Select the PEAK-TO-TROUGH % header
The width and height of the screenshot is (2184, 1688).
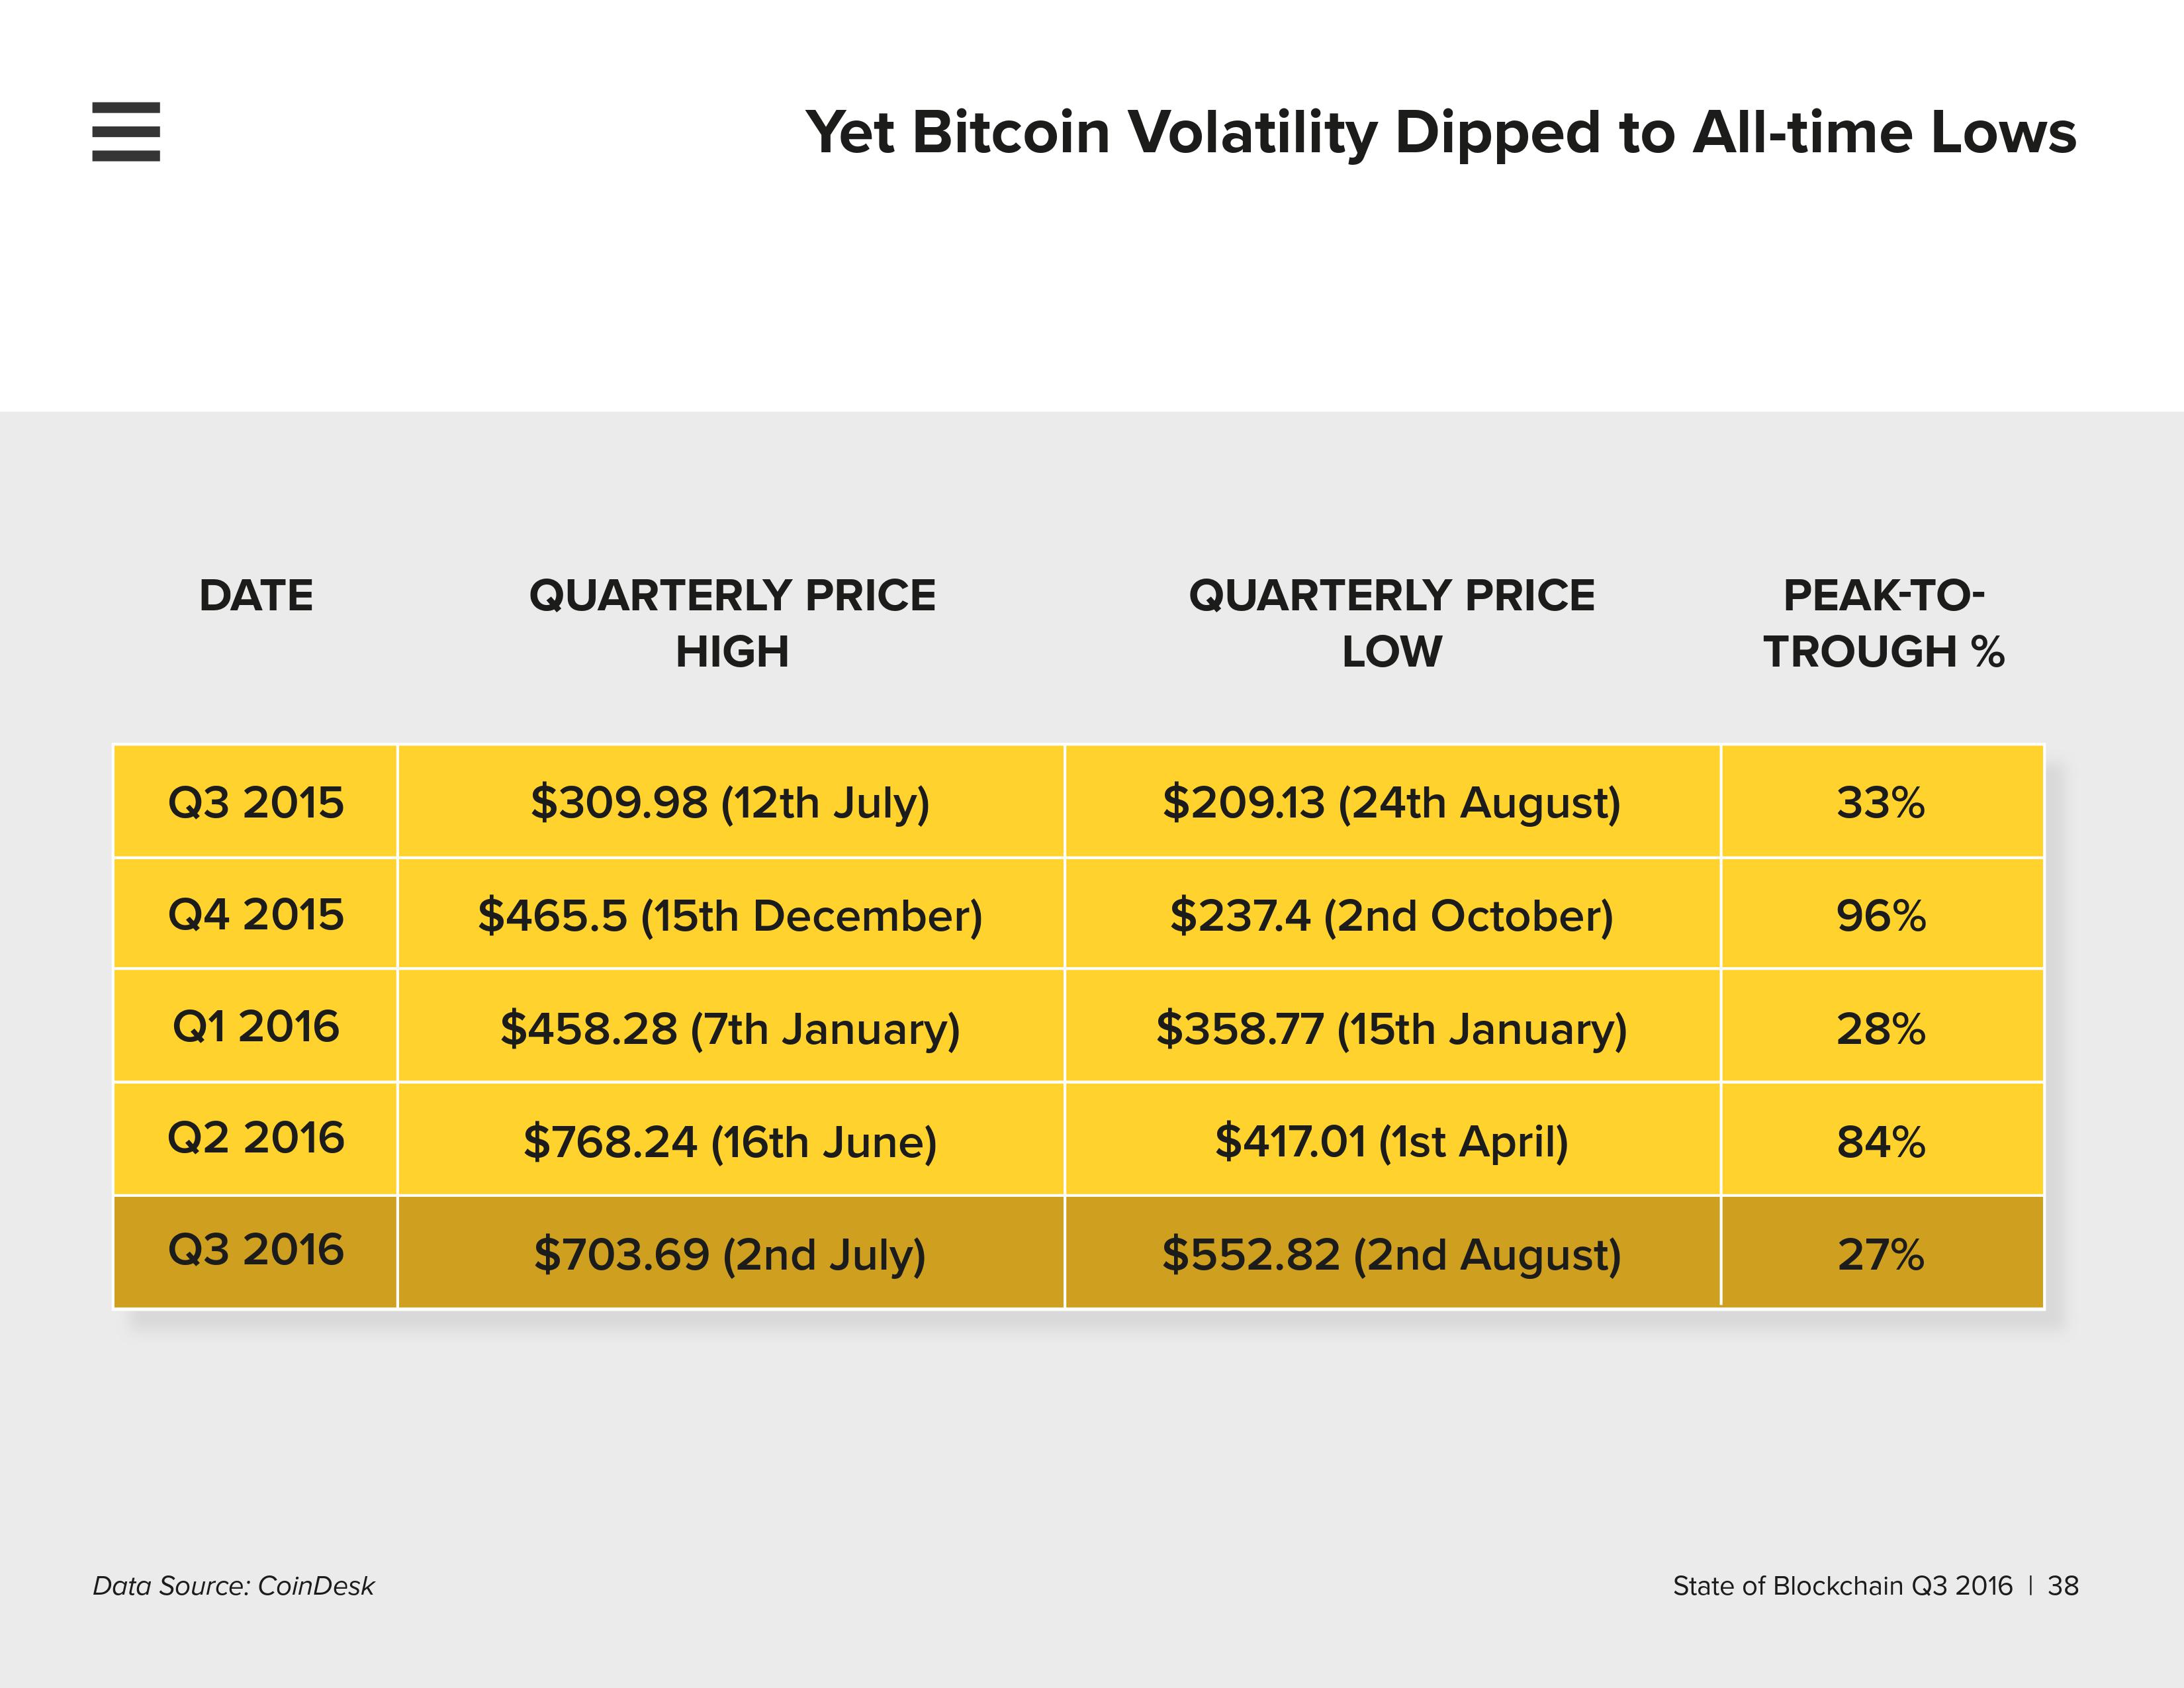click(1883, 623)
